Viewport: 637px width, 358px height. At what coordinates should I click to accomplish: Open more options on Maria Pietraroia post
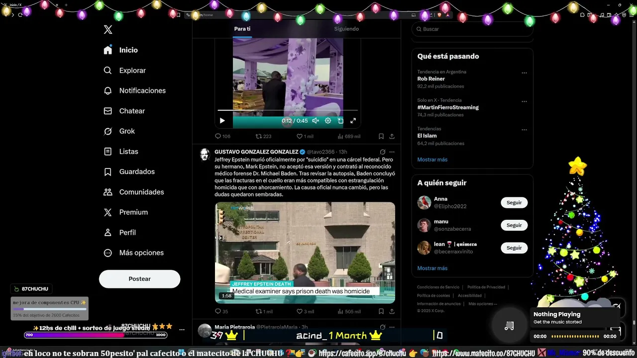coord(392,327)
